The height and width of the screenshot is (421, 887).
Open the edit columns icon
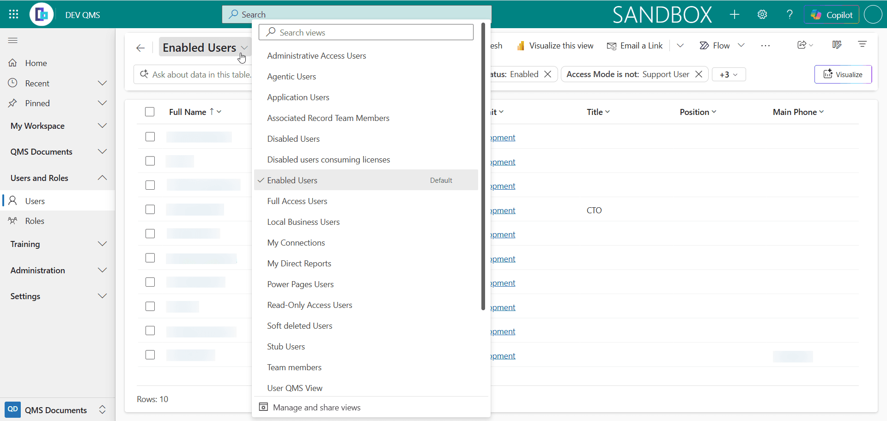(x=837, y=45)
